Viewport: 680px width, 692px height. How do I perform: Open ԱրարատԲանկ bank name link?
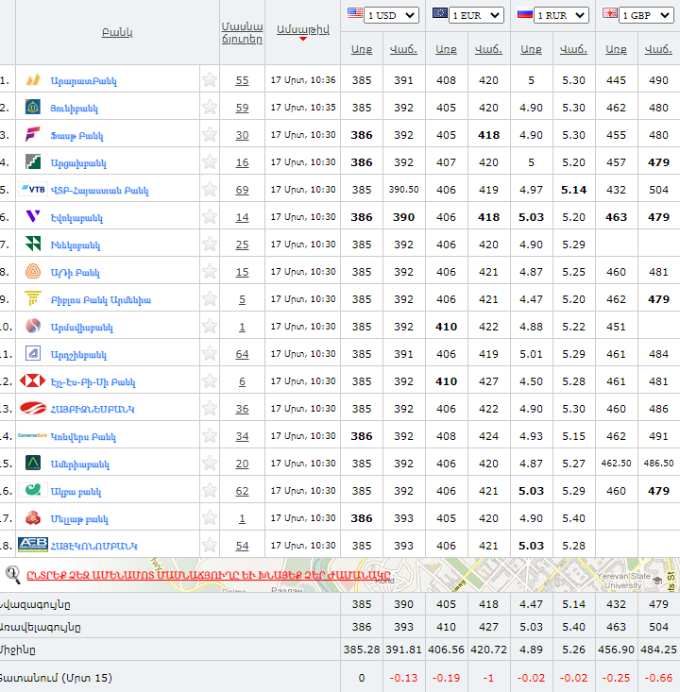83,81
